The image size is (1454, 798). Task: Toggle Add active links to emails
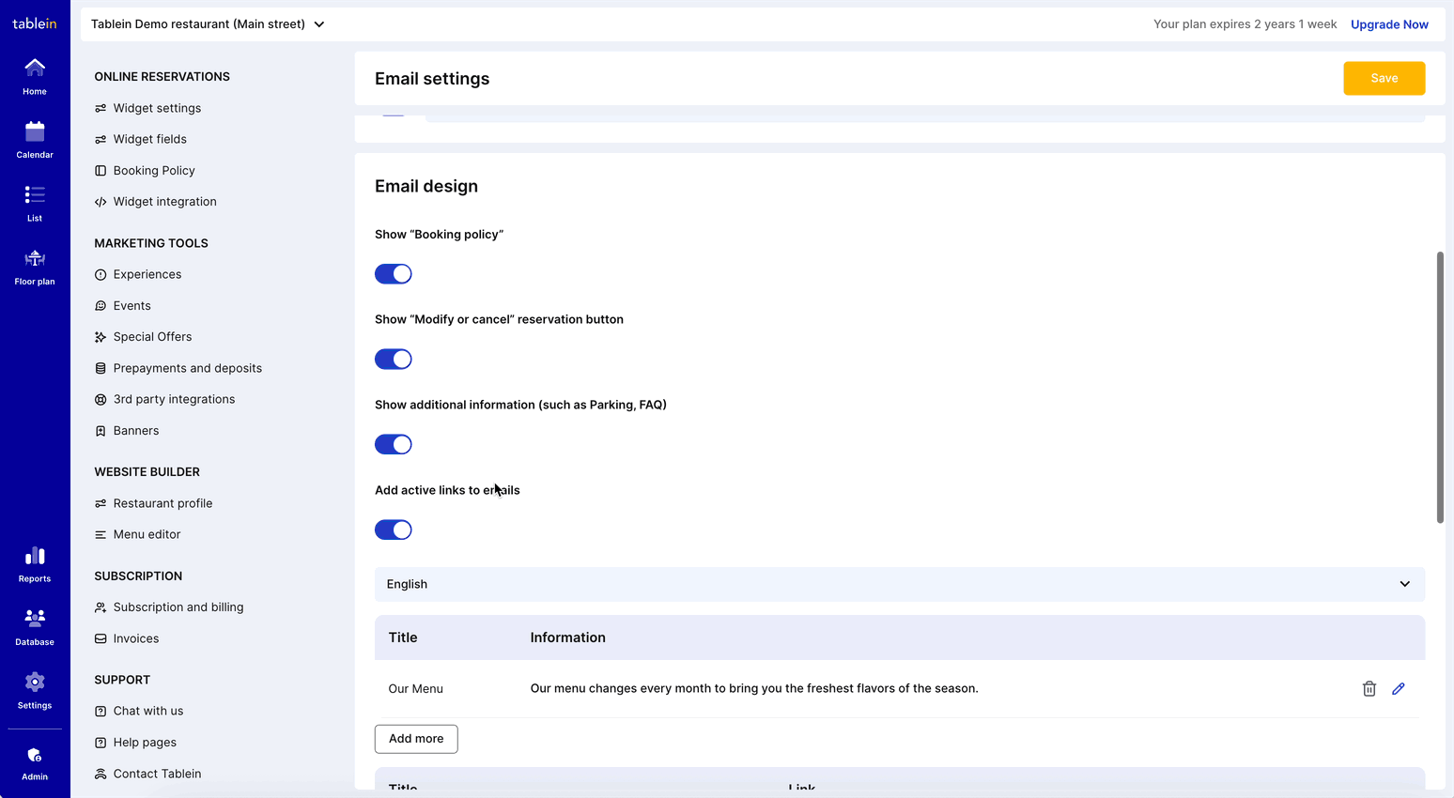pyautogui.click(x=394, y=529)
